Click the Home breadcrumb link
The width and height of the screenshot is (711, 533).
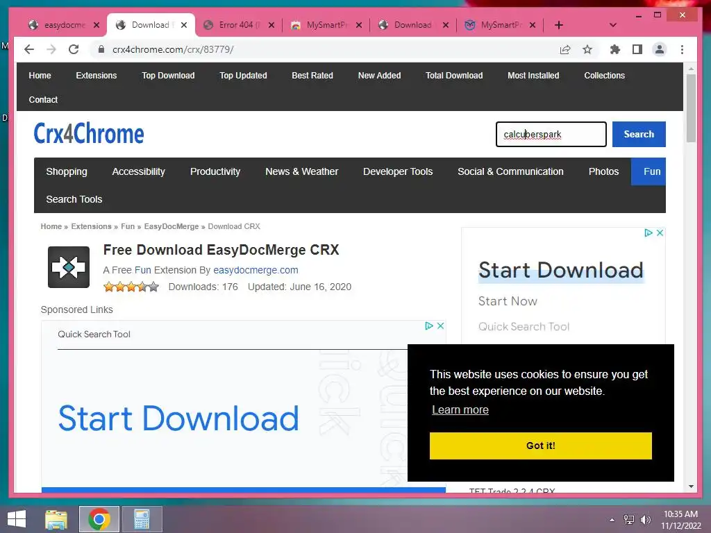coord(51,226)
